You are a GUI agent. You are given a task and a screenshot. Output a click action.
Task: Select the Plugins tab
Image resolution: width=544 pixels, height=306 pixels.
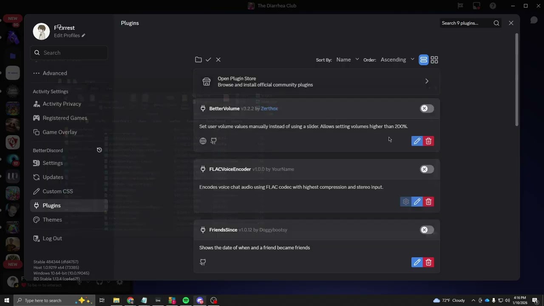69,205
